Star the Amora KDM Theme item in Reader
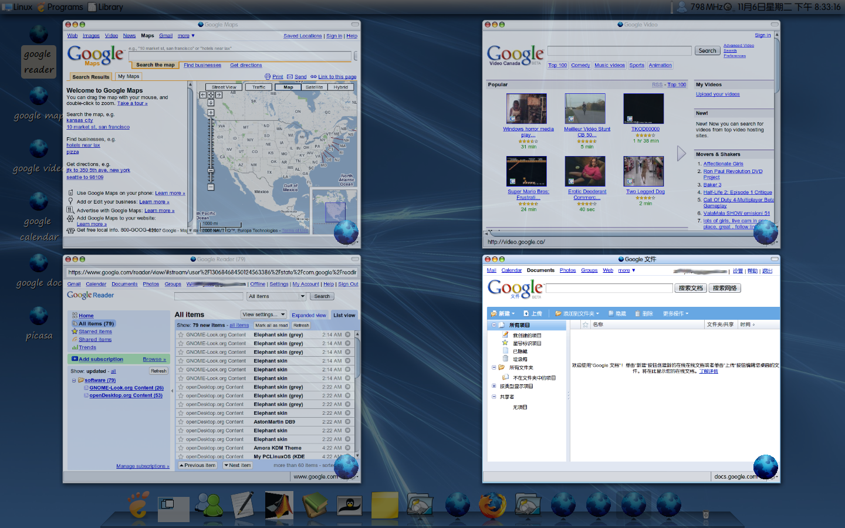The height and width of the screenshot is (528, 845). [x=181, y=448]
